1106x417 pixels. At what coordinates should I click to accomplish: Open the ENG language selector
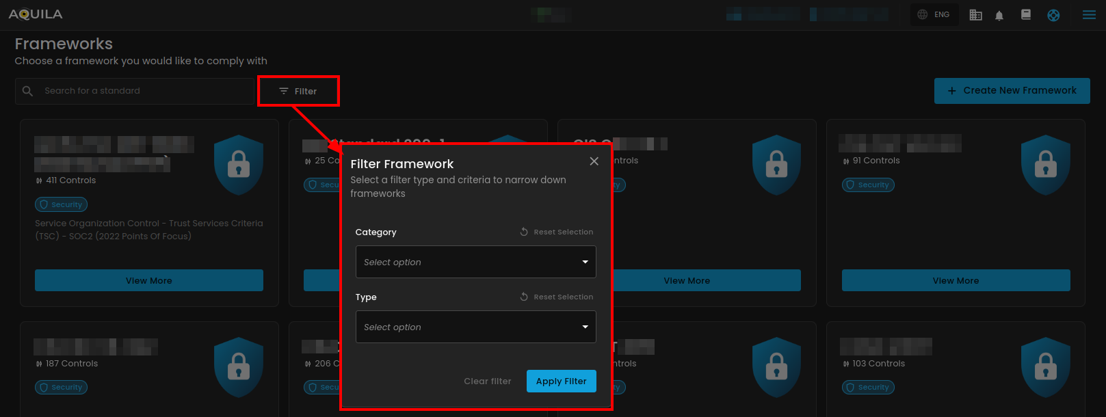[x=934, y=14]
